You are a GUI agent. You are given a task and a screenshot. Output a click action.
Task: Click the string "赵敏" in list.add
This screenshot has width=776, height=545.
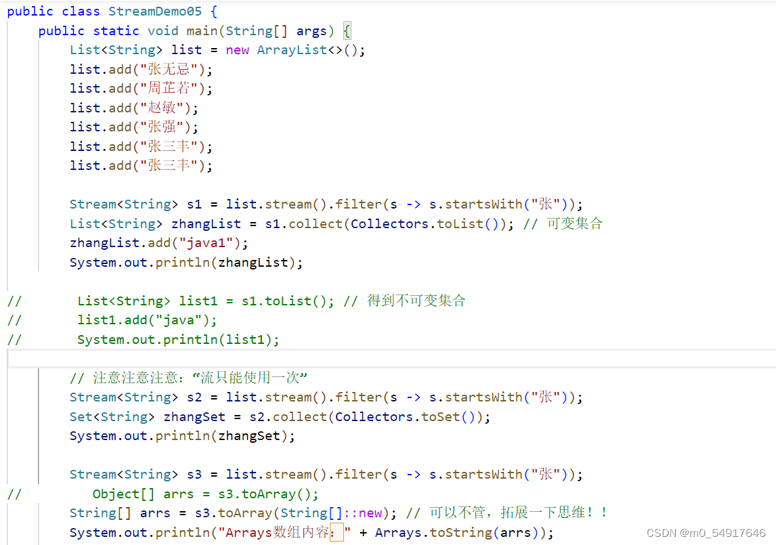coord(161,108)
